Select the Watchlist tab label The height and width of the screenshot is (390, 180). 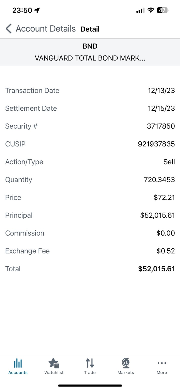54,372
